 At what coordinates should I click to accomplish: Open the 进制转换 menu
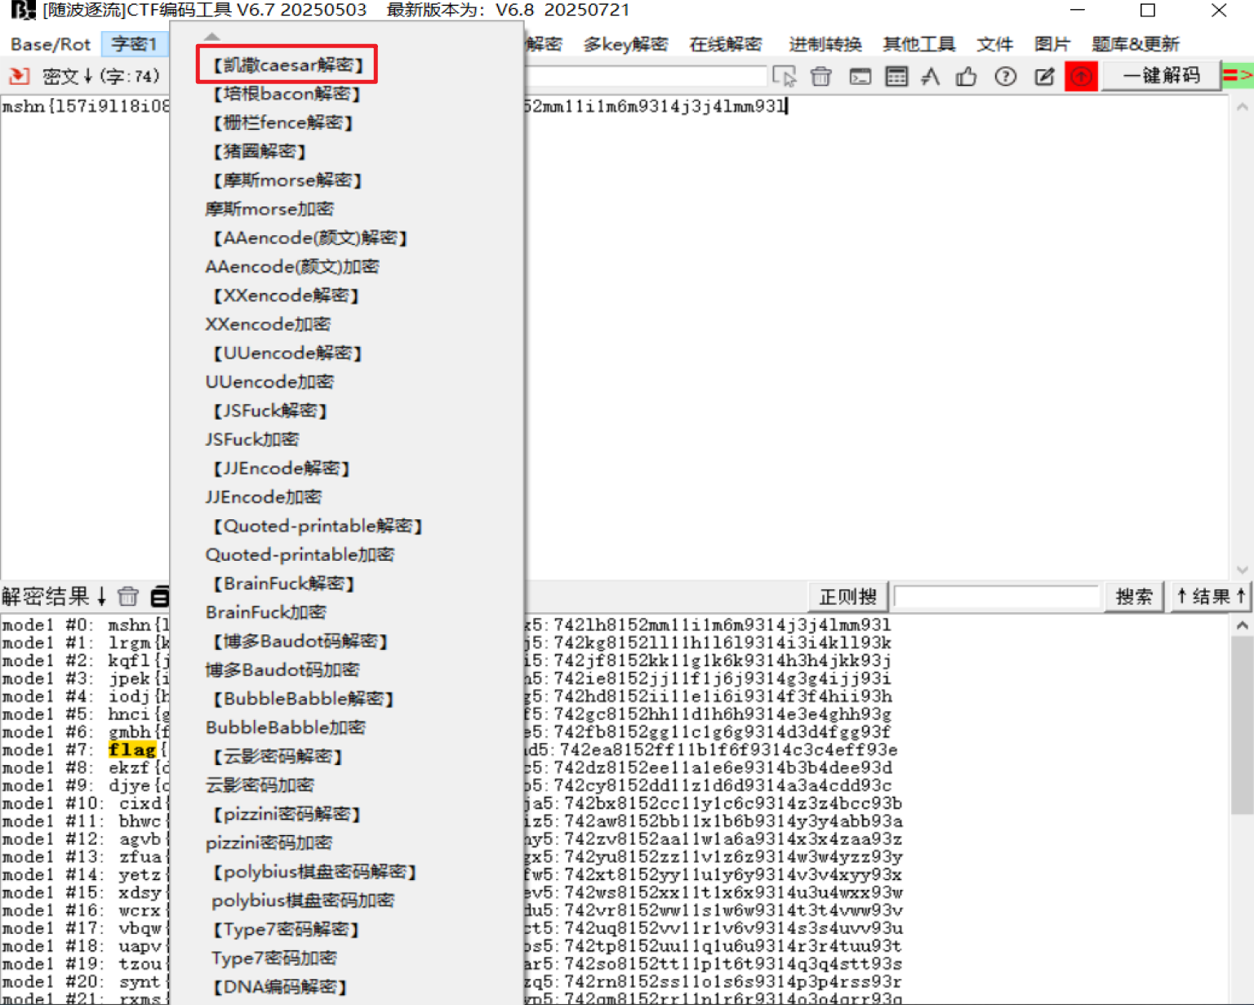point(825,44)
